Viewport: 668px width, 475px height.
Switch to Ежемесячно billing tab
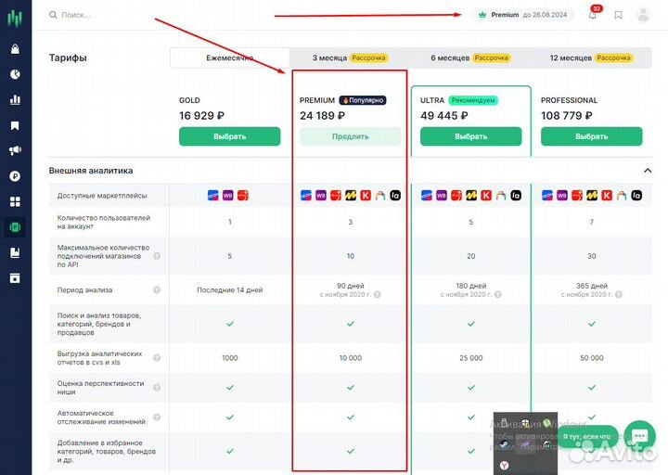pyautogui.click(x=229, y=58)
